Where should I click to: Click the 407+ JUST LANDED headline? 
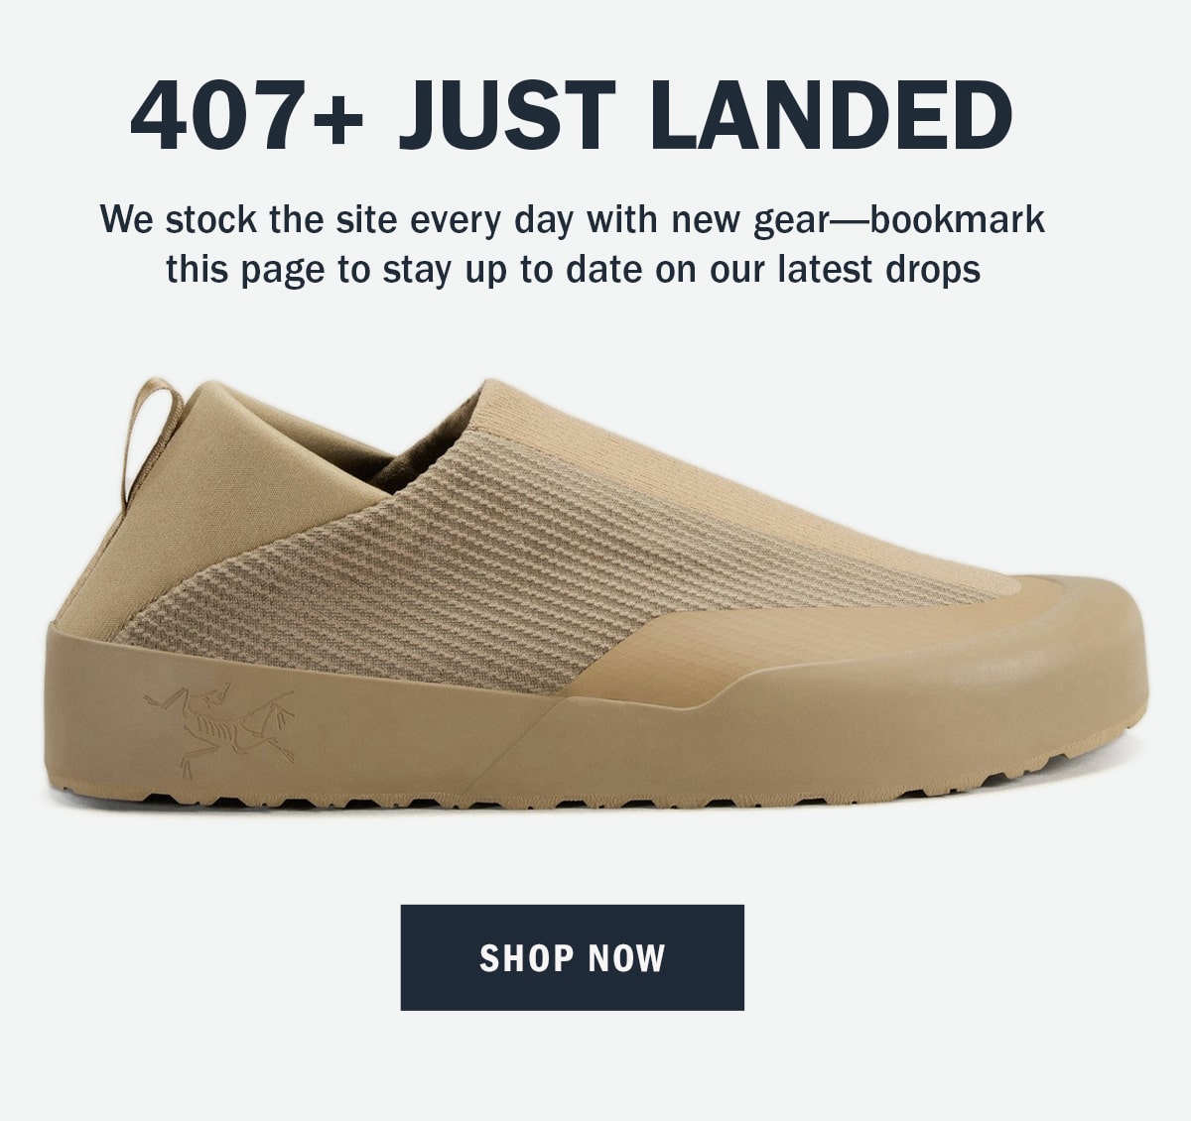pos(572,115)
